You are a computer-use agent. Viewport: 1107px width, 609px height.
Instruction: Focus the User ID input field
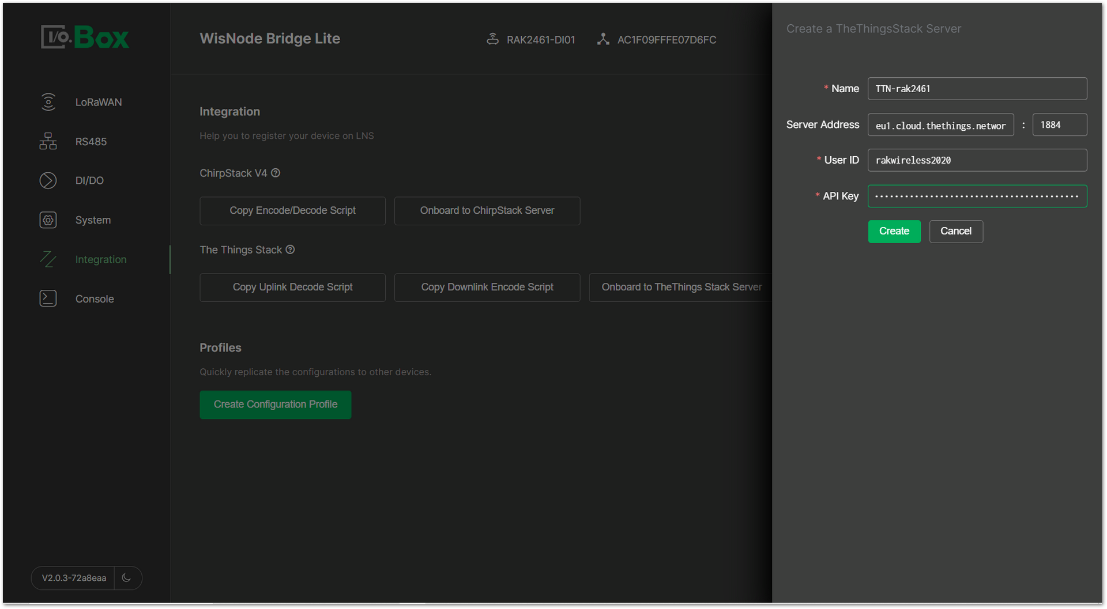(x=977, y=160)
